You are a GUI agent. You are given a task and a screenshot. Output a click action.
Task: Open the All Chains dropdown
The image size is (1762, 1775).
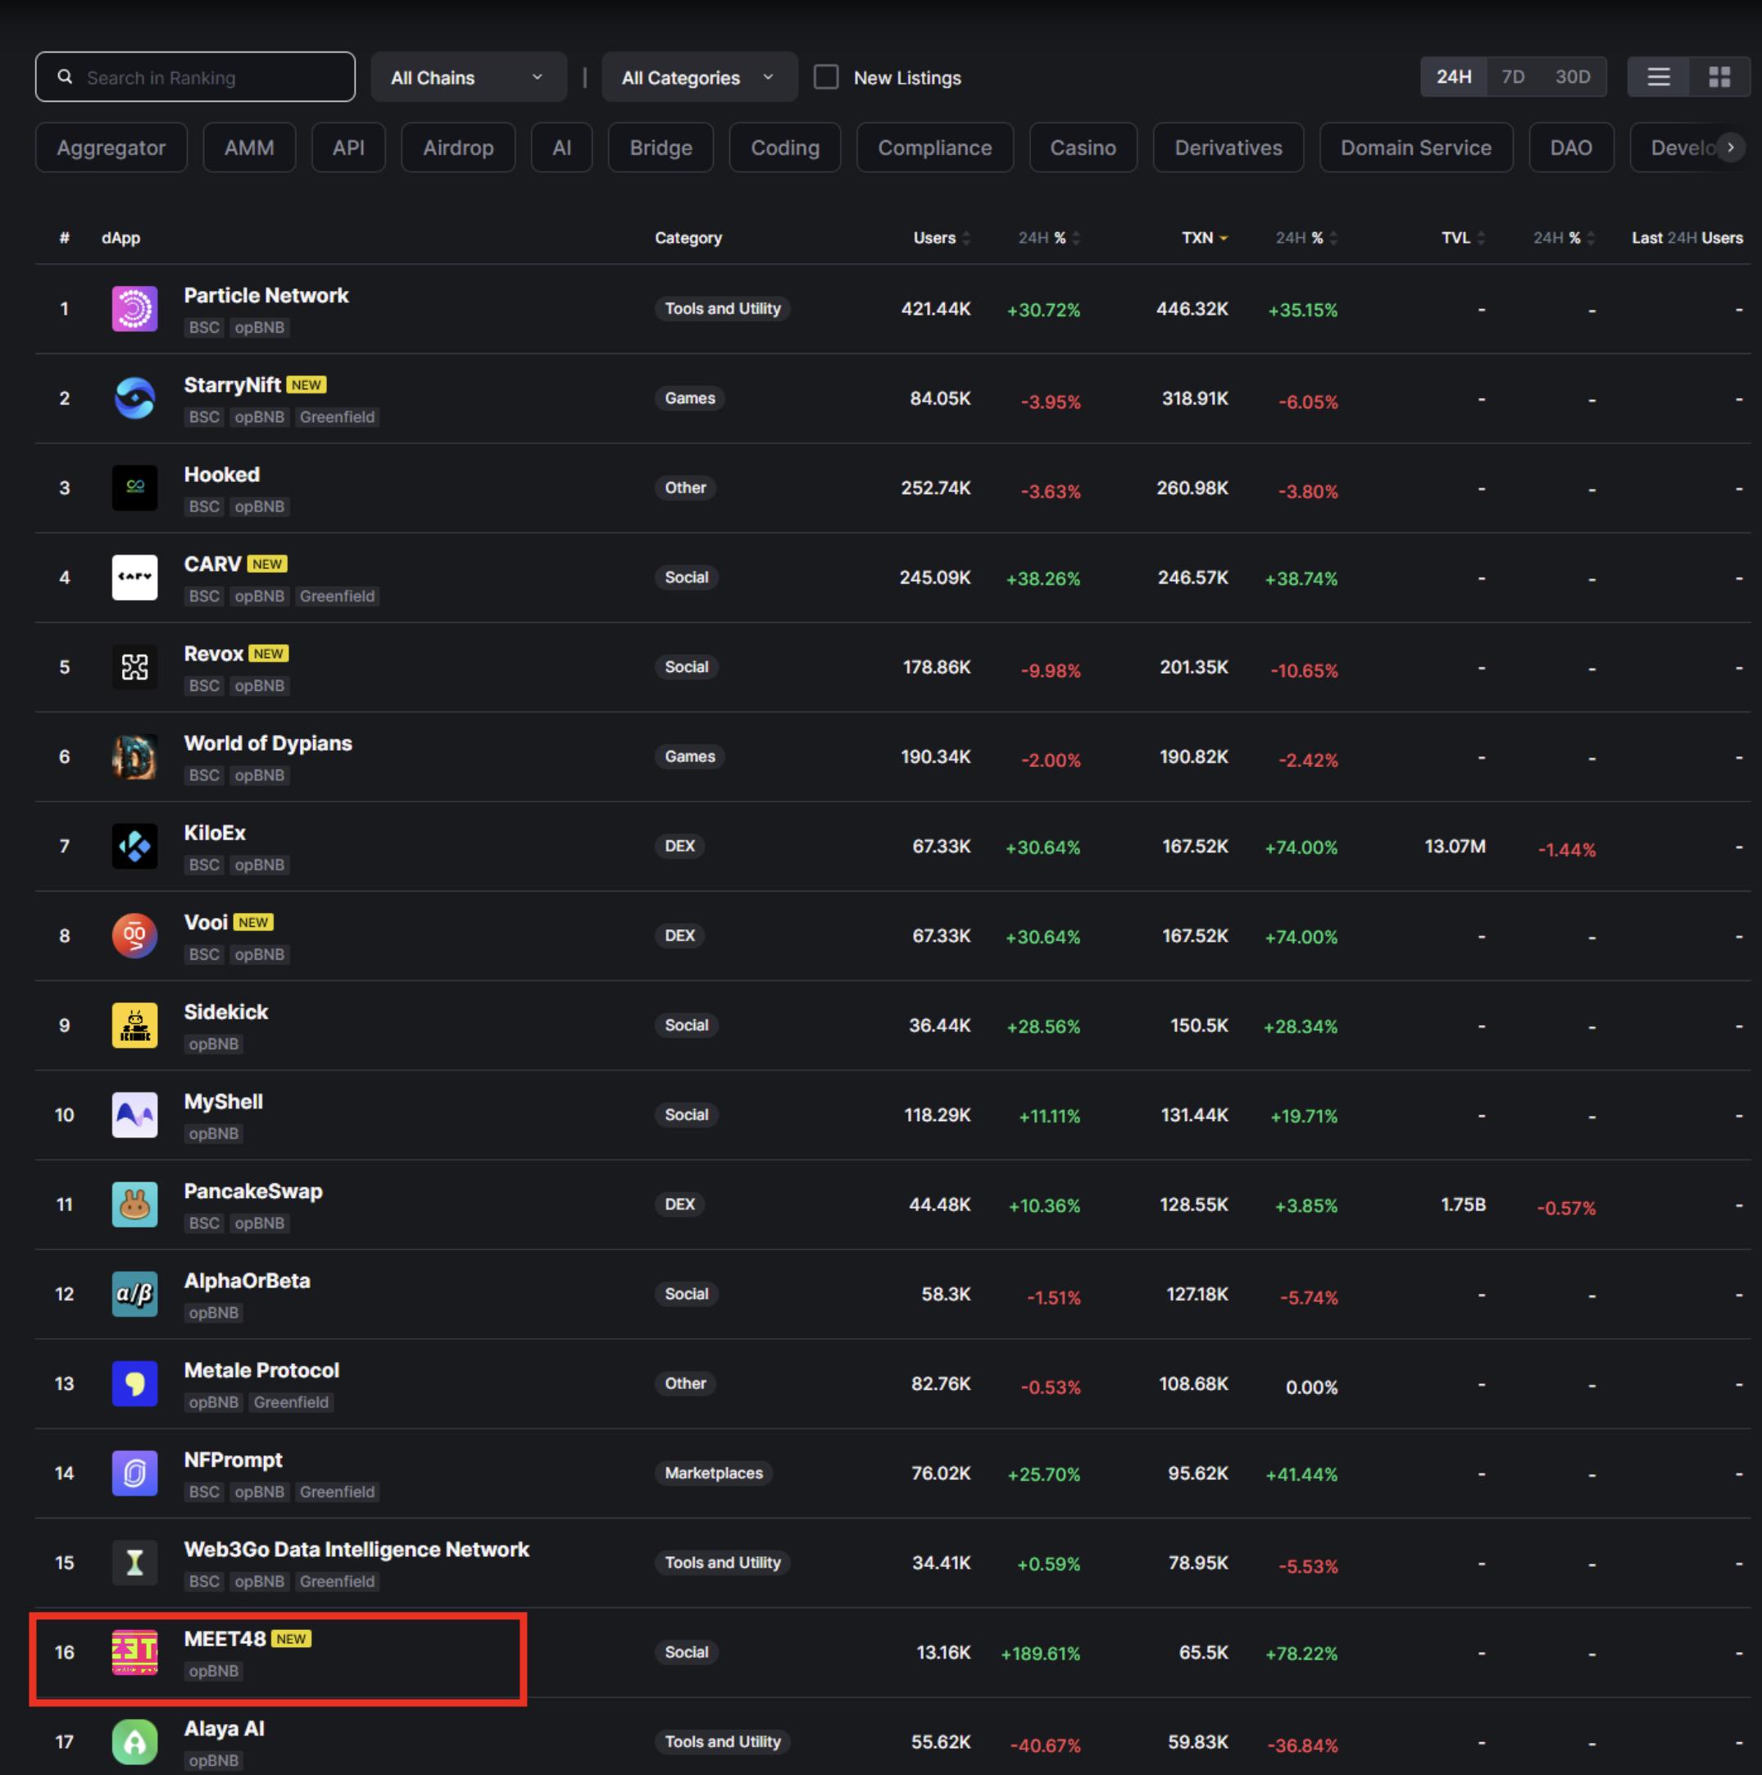pos(468,77)
